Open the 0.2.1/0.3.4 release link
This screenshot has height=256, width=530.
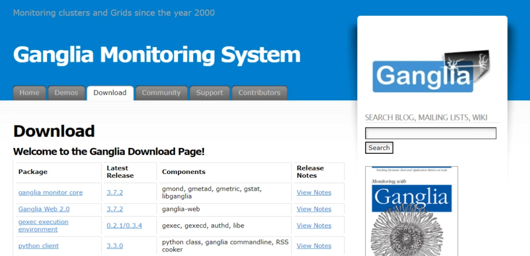point(124,226)
